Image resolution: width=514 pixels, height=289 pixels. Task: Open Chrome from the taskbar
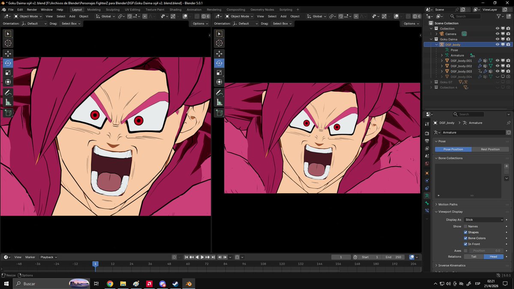click(x=110, y=283)
